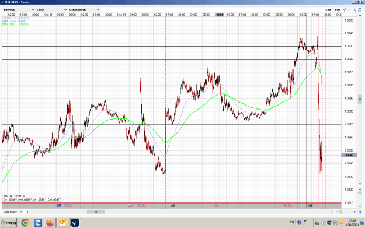Viewport: 365px width, 228px height.
Task: Click the chart settings icon beside line tool
Action: pyautogui.click(x=354, y=10)
